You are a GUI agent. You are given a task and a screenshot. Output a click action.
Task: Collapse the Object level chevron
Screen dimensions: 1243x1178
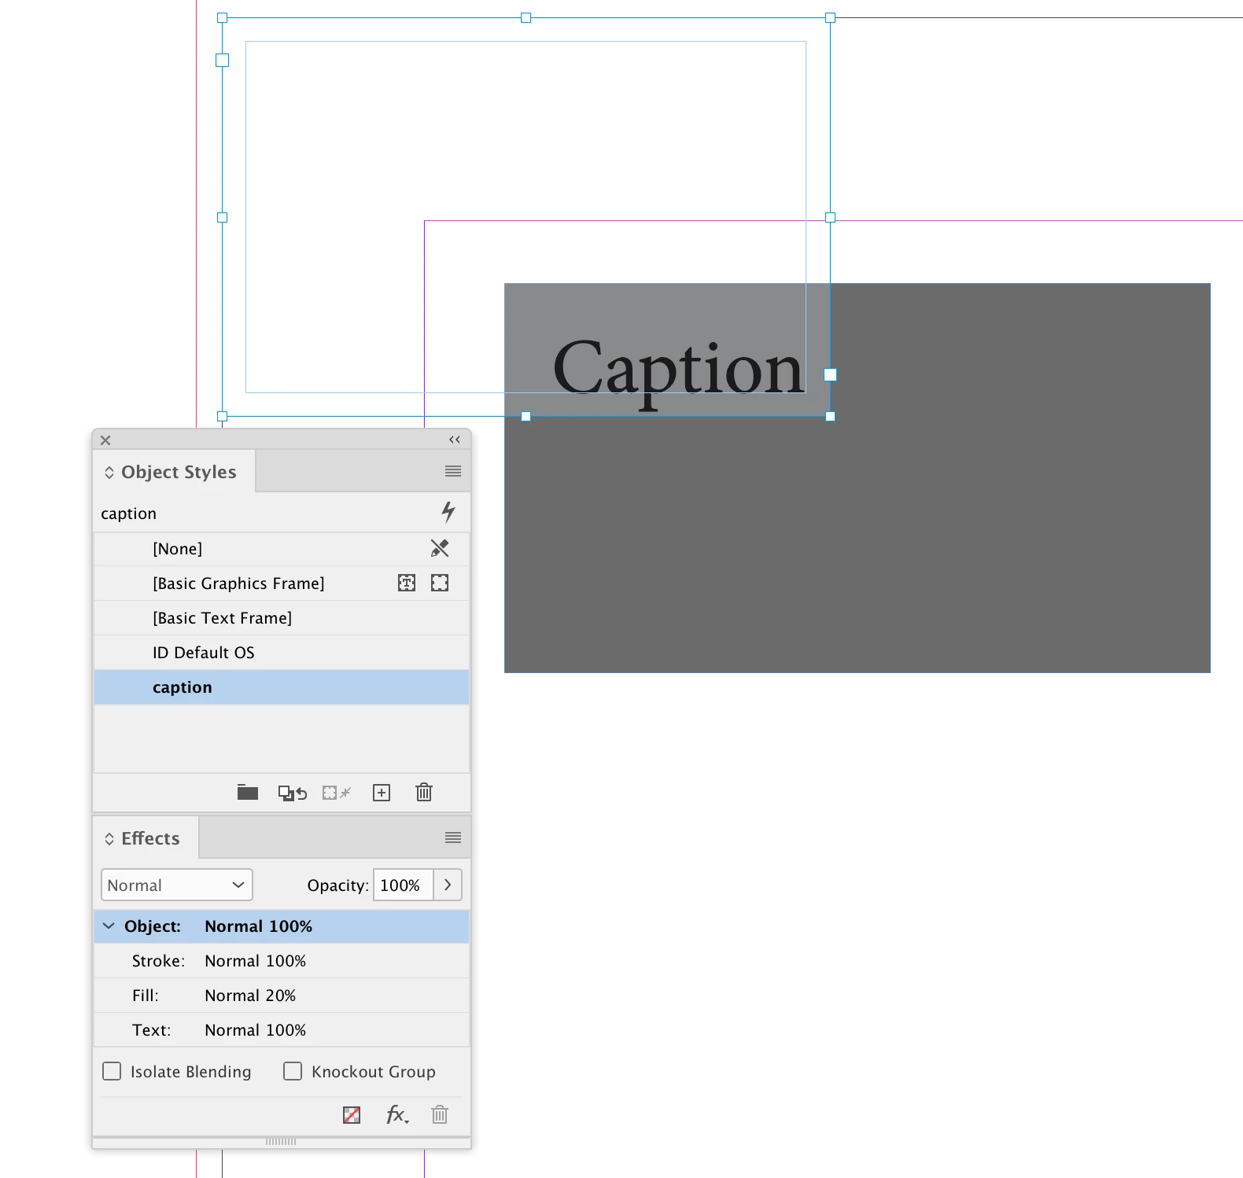click(109, 926)
